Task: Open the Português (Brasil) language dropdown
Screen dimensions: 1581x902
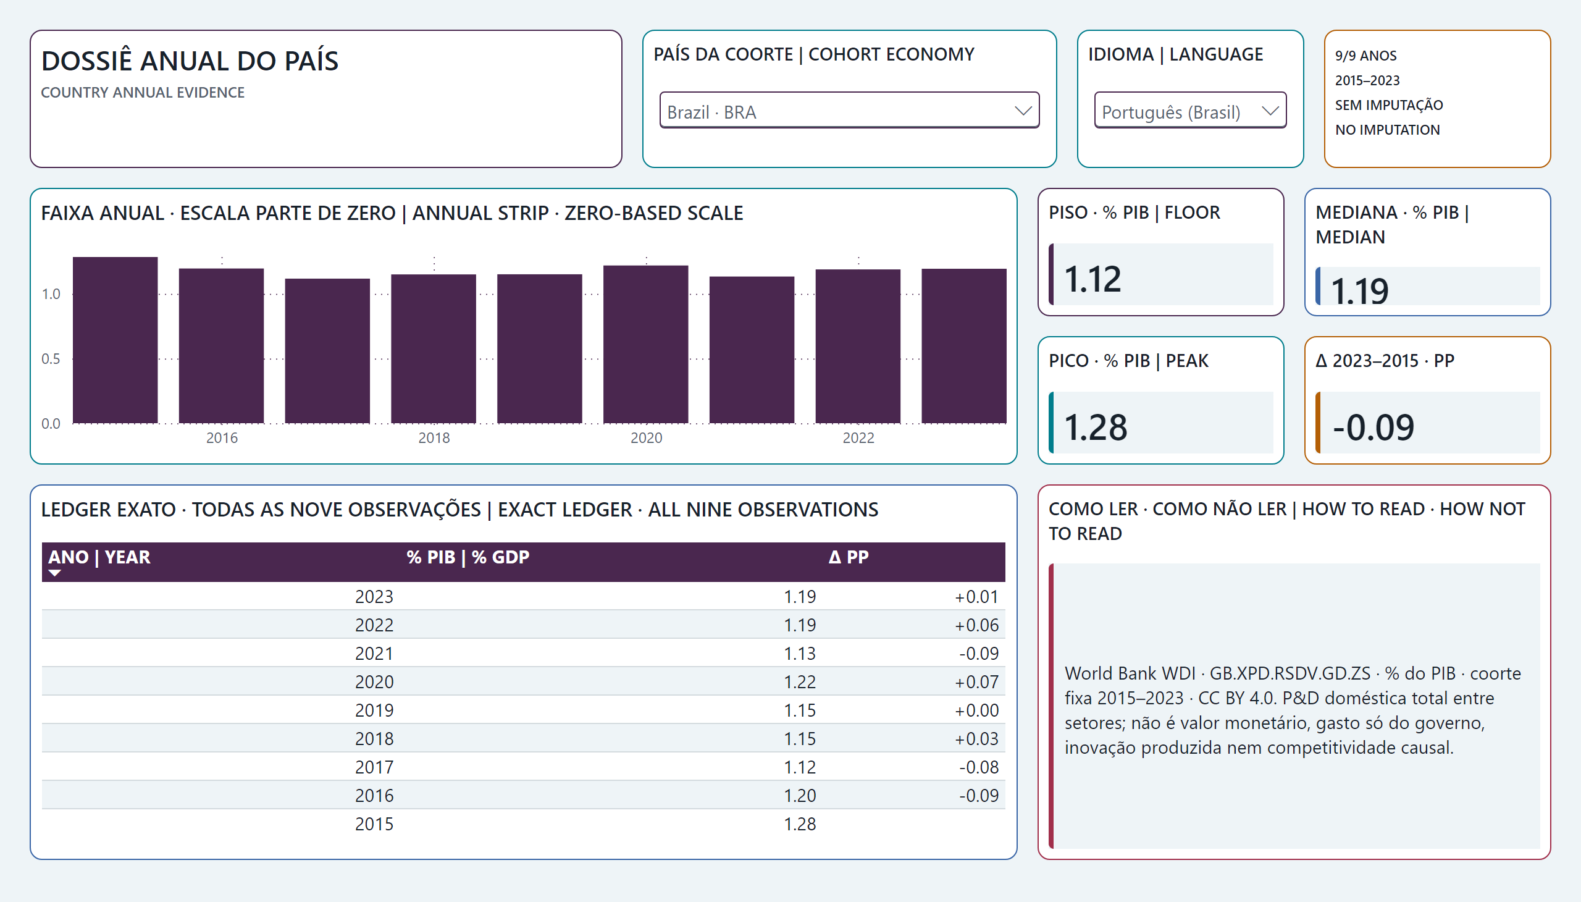Action: (1189, 111)
